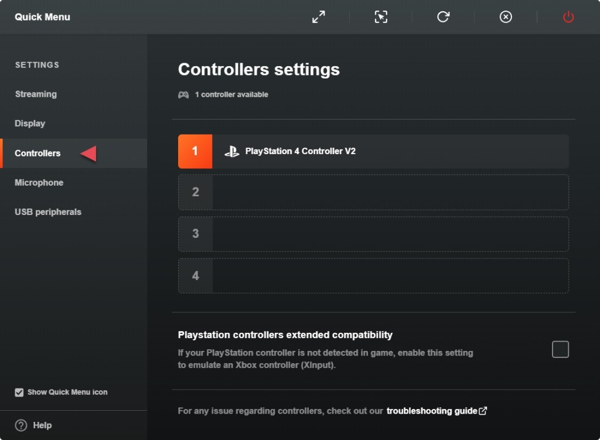The width and height of the screenshot is (600, 440).
Task: Select empty controller slot 3
Action: [x=373, y=234]
